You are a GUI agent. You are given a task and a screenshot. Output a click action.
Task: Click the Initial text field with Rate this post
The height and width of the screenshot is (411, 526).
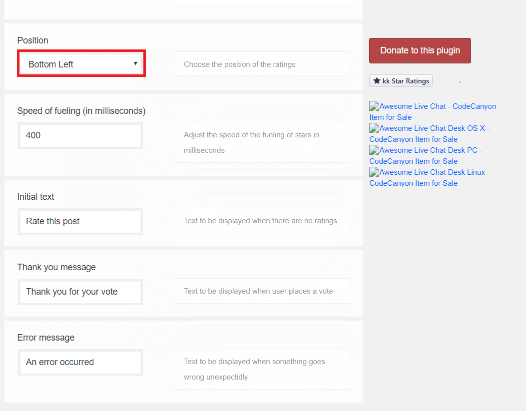[x=80, y=221]
